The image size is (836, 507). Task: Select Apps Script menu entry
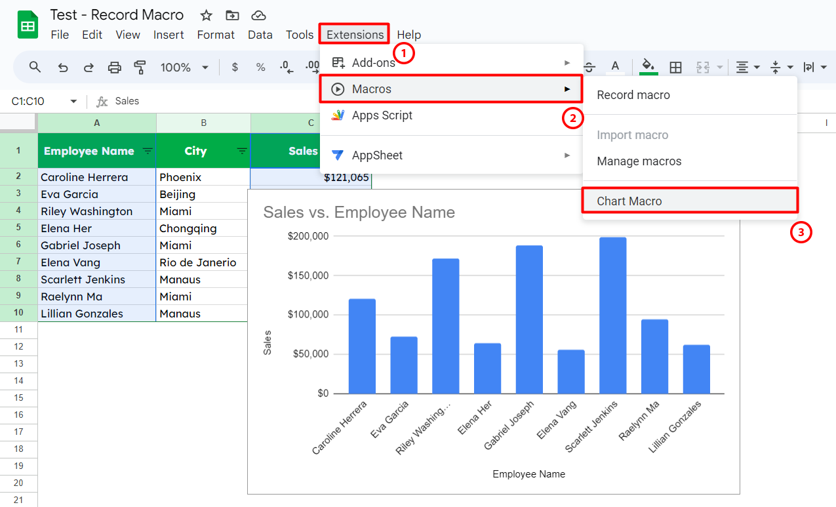(x=451, y=115)
